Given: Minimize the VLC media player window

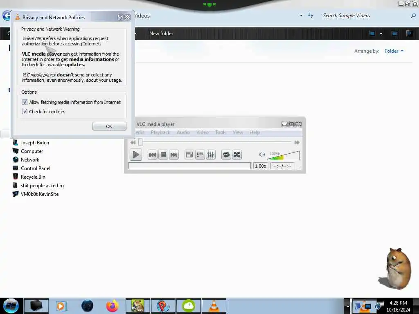Looking at the screenshot, I should tap(285, 124).
